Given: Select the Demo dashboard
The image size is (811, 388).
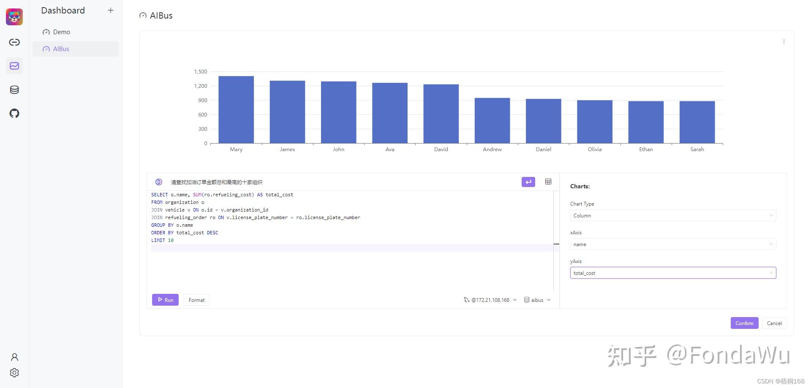Looking at the screenshot, I should (76, 32).
